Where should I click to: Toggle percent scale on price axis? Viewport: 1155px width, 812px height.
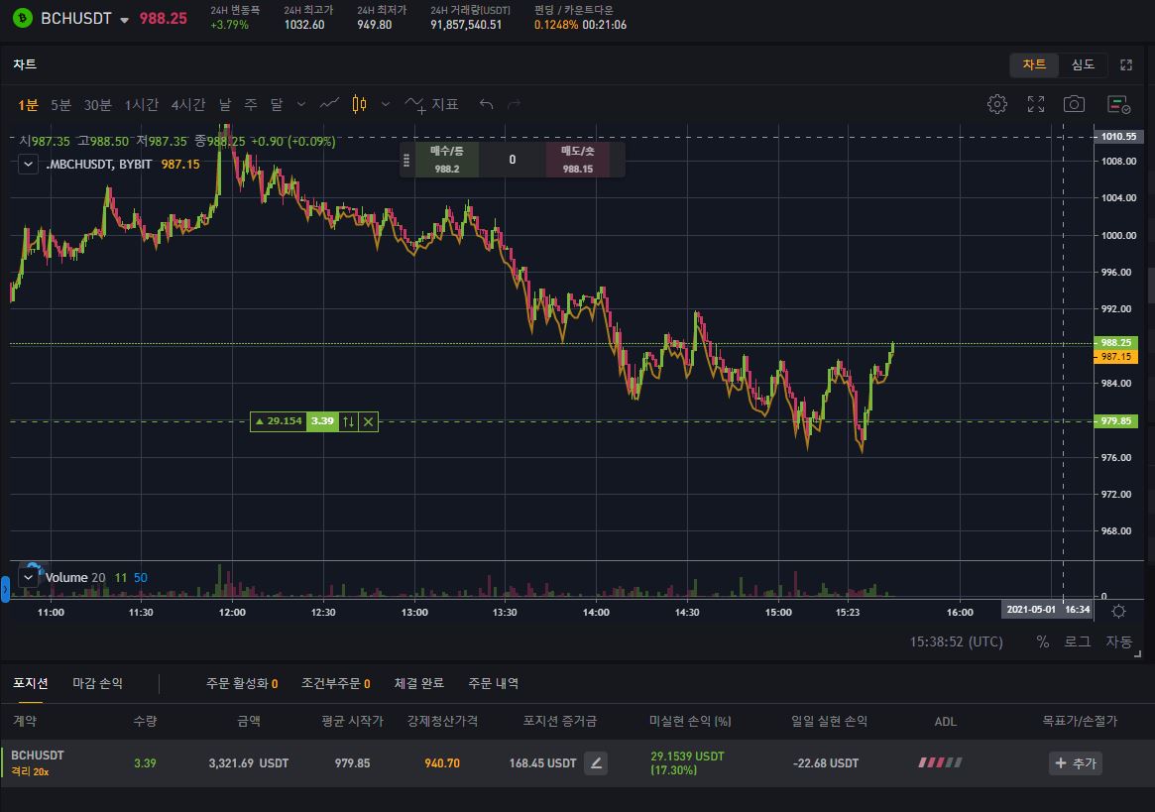pos(1042,641)
